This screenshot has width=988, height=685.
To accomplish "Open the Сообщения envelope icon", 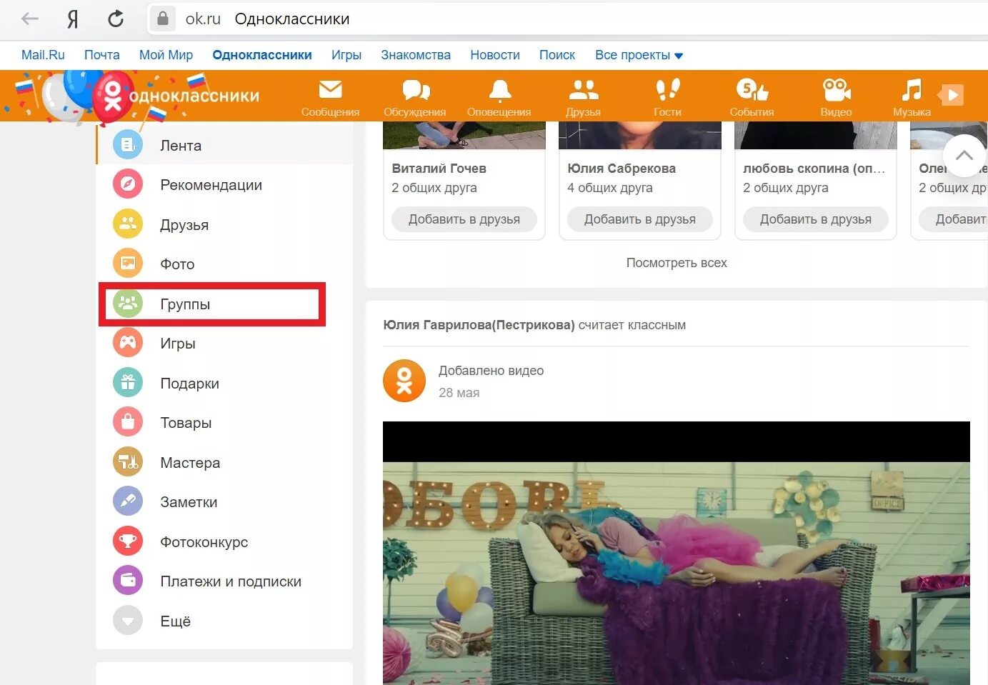I will pyautogui.click(x=330, y=90).
